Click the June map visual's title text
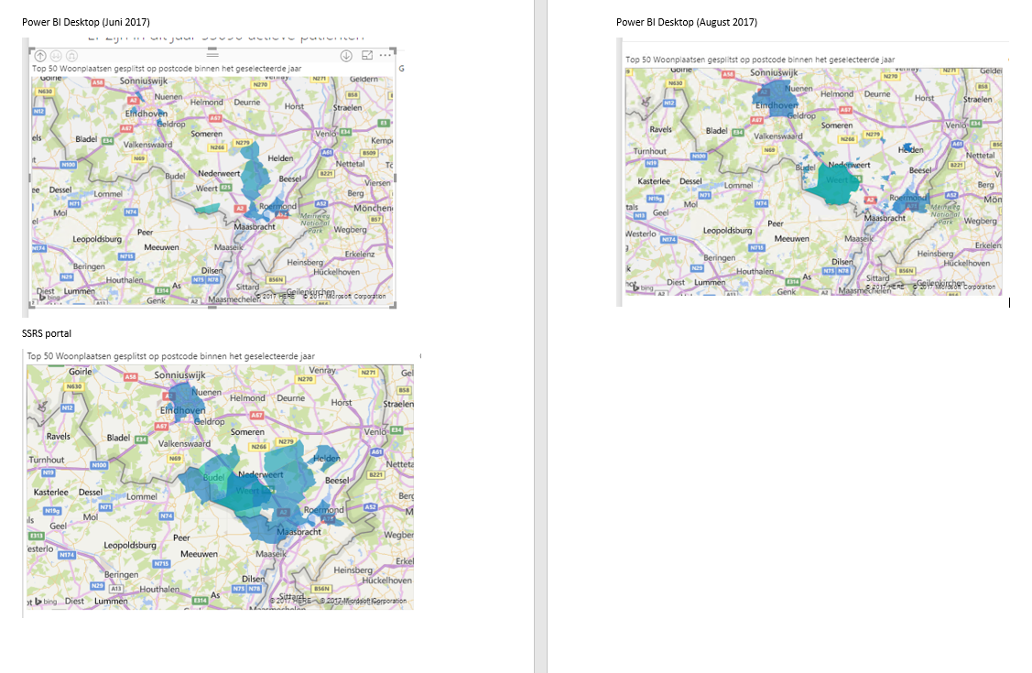 point(167,69)
